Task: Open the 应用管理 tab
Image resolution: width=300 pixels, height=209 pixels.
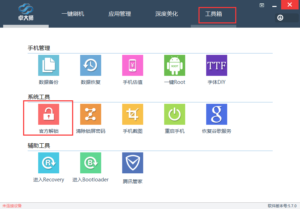Action: pyautogui.click(x=119, y=14)
